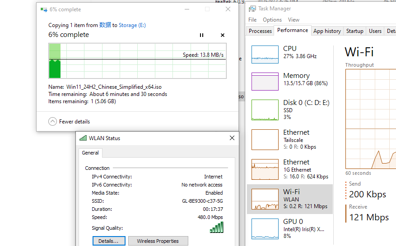The height and width of the screenshot is (246, 396).
Task: Collapse copy dialog using Fewer details chevron
Action: (x=53, y=122)
